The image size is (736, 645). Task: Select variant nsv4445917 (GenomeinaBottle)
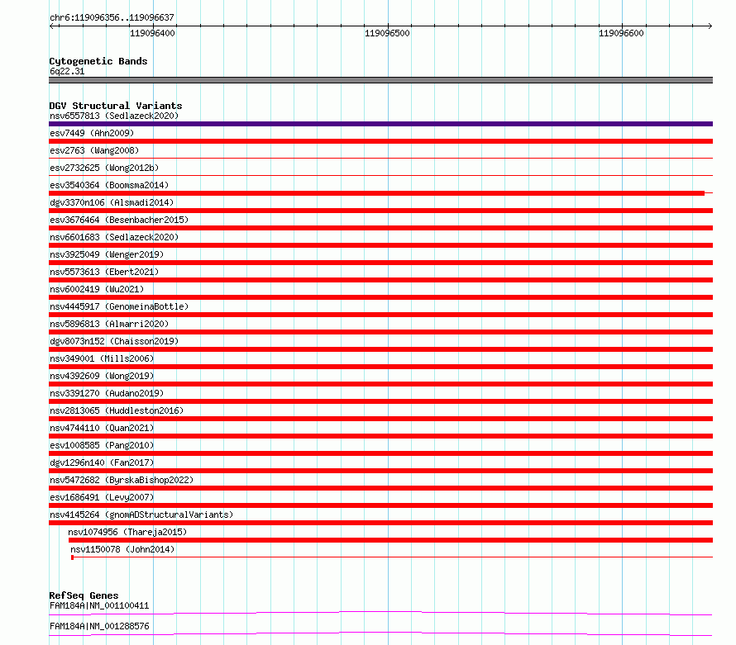[x=119, y=306]
